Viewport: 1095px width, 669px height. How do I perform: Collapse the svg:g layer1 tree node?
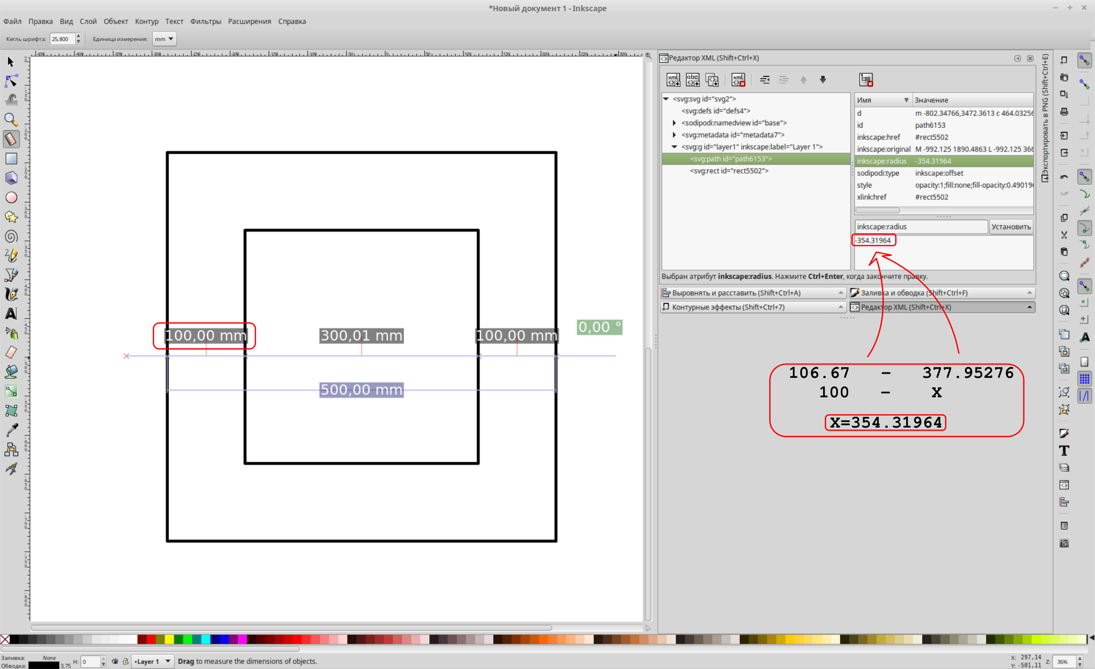[x=674, y=147]
